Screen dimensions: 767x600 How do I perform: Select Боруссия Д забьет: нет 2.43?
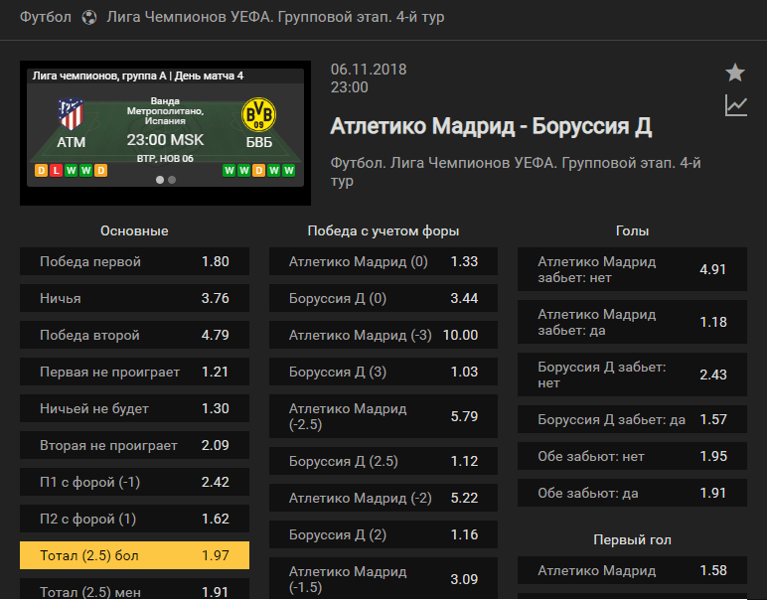633,375
